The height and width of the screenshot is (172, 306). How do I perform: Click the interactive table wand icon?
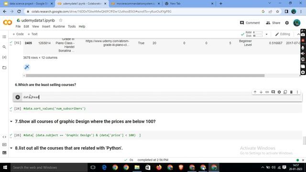(27, 67)
